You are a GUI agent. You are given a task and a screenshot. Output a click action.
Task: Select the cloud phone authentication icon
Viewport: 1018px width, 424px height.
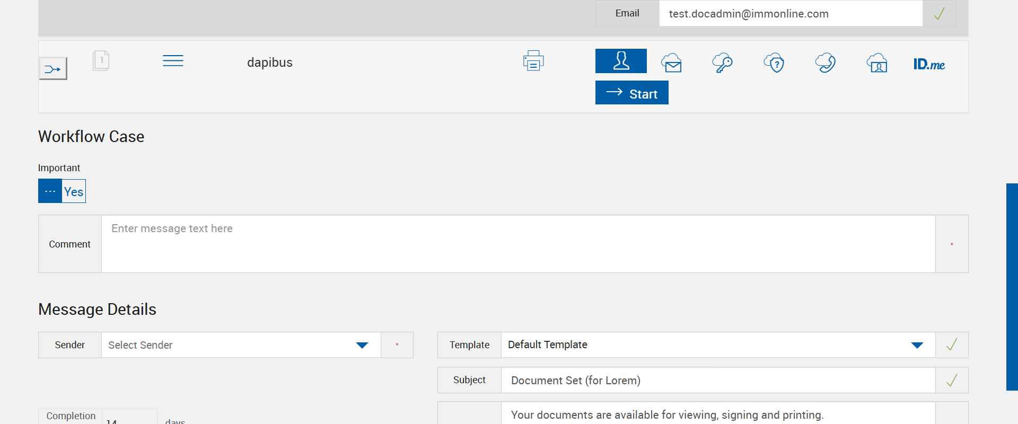click(x=825, y=63)
